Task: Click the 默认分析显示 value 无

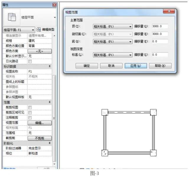Action: click(x=40, y=56)
